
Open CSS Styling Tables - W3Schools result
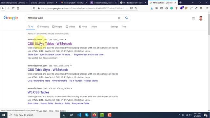pyautogui.click(x=50, y=44)
